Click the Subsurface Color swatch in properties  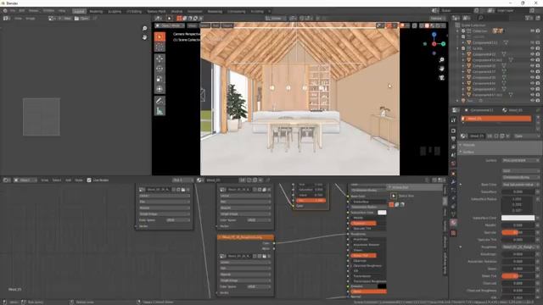tap(518, 218)
